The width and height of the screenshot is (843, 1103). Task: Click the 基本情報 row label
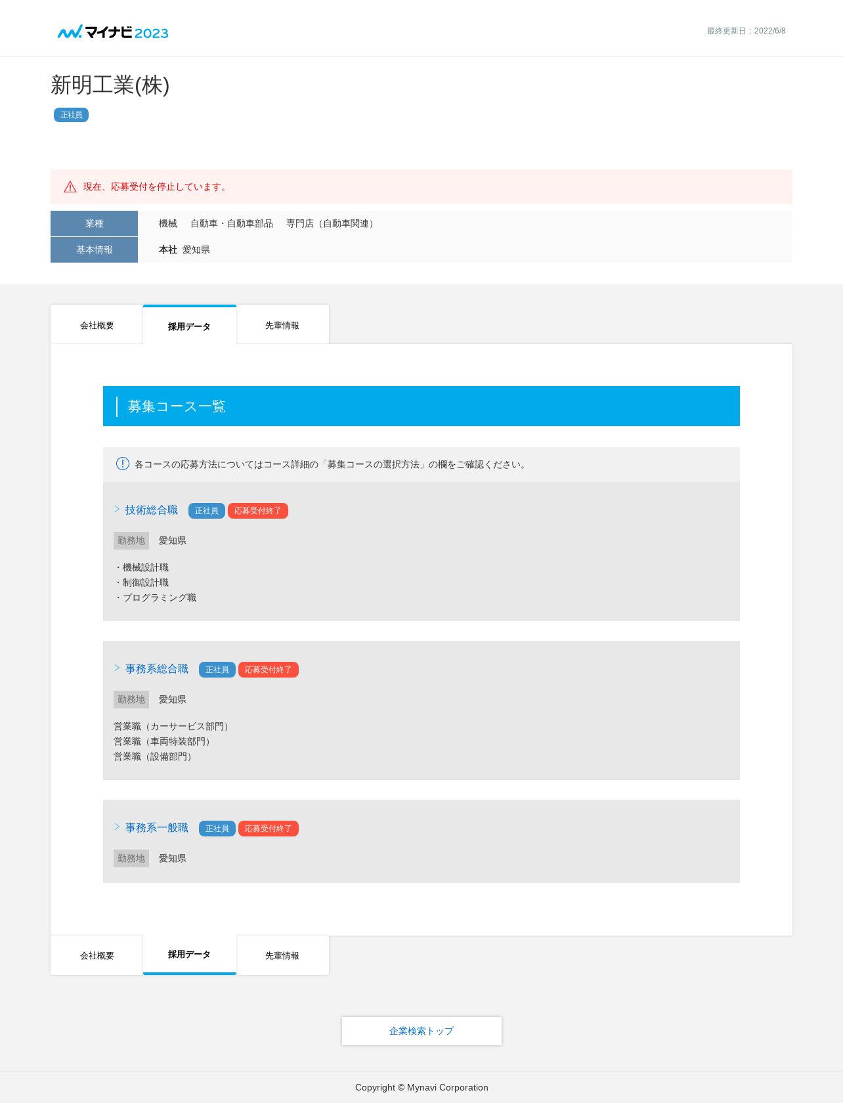[94, 249]
